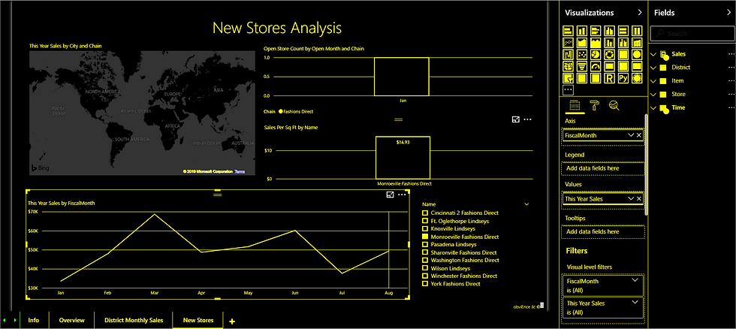The height and width of the screenshot is (329, 736).
Task: Click Focus mode icon above Sales Per Sq Ft
Action: tap(515, 119)
